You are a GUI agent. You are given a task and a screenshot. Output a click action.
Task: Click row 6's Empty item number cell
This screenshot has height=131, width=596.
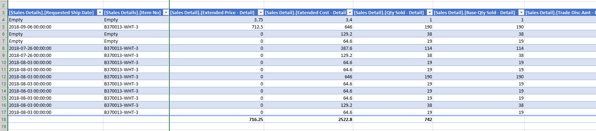click(136, 34)
